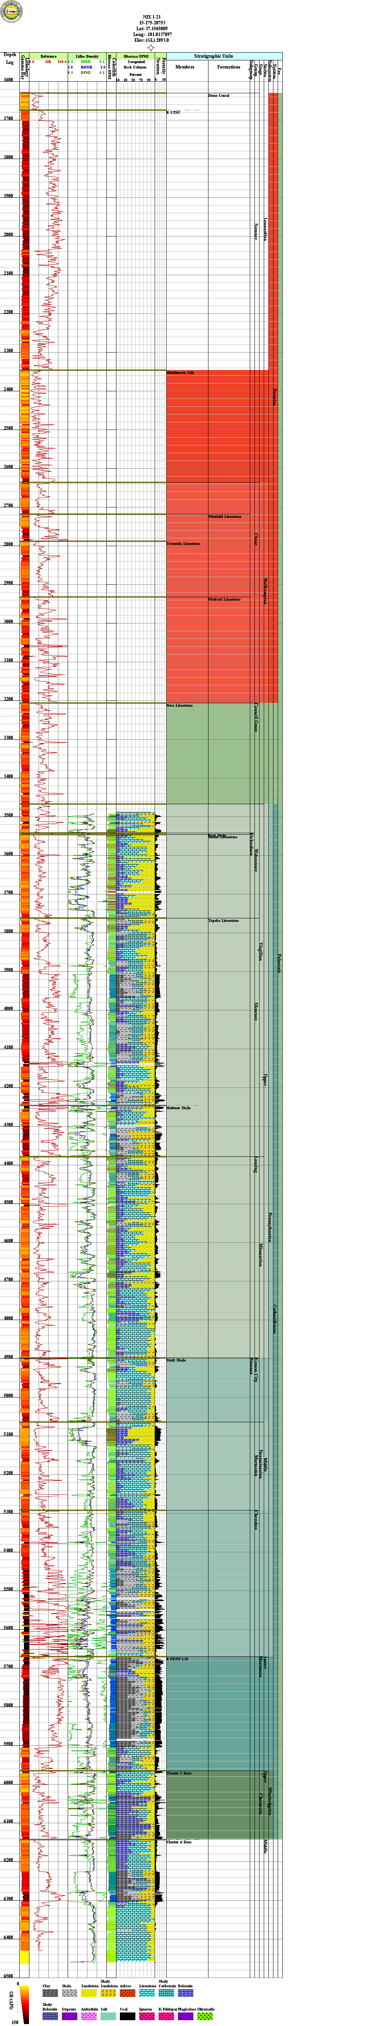Click the 'Shawnee' group label
Viewport: 379px width, 2026px height.
pos(256,1011)
